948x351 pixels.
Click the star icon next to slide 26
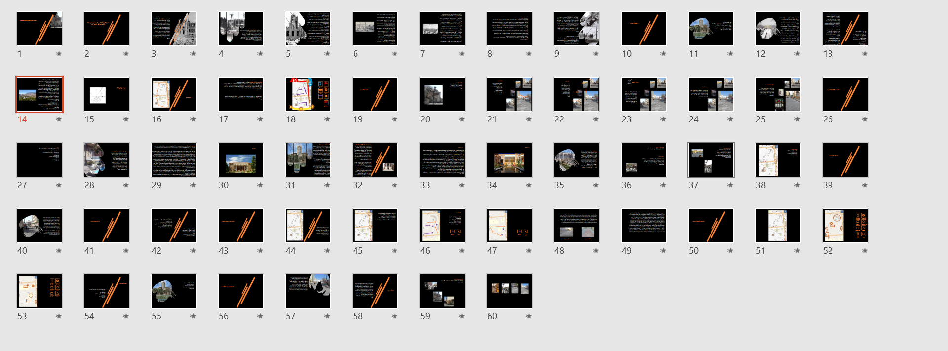pyautogui.click(x=865, y=119)
